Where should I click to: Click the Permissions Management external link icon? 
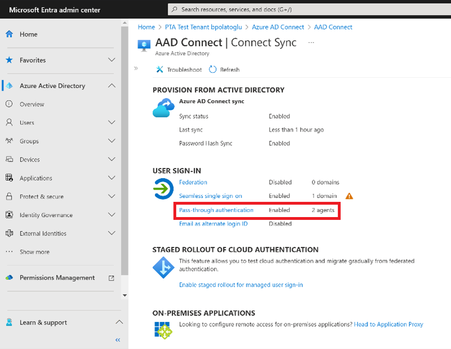pos(111,278)
